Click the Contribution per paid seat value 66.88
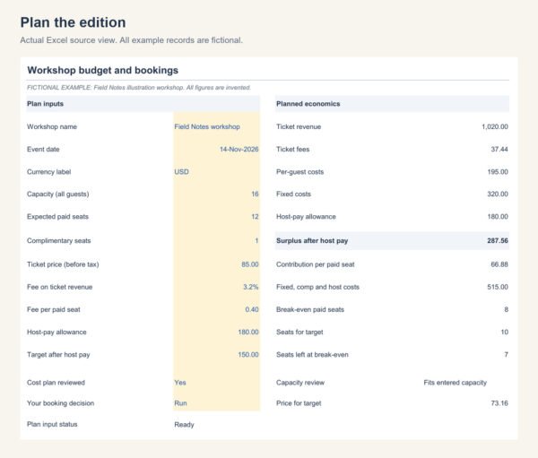 pyautogui.click(x=499, y=264)
